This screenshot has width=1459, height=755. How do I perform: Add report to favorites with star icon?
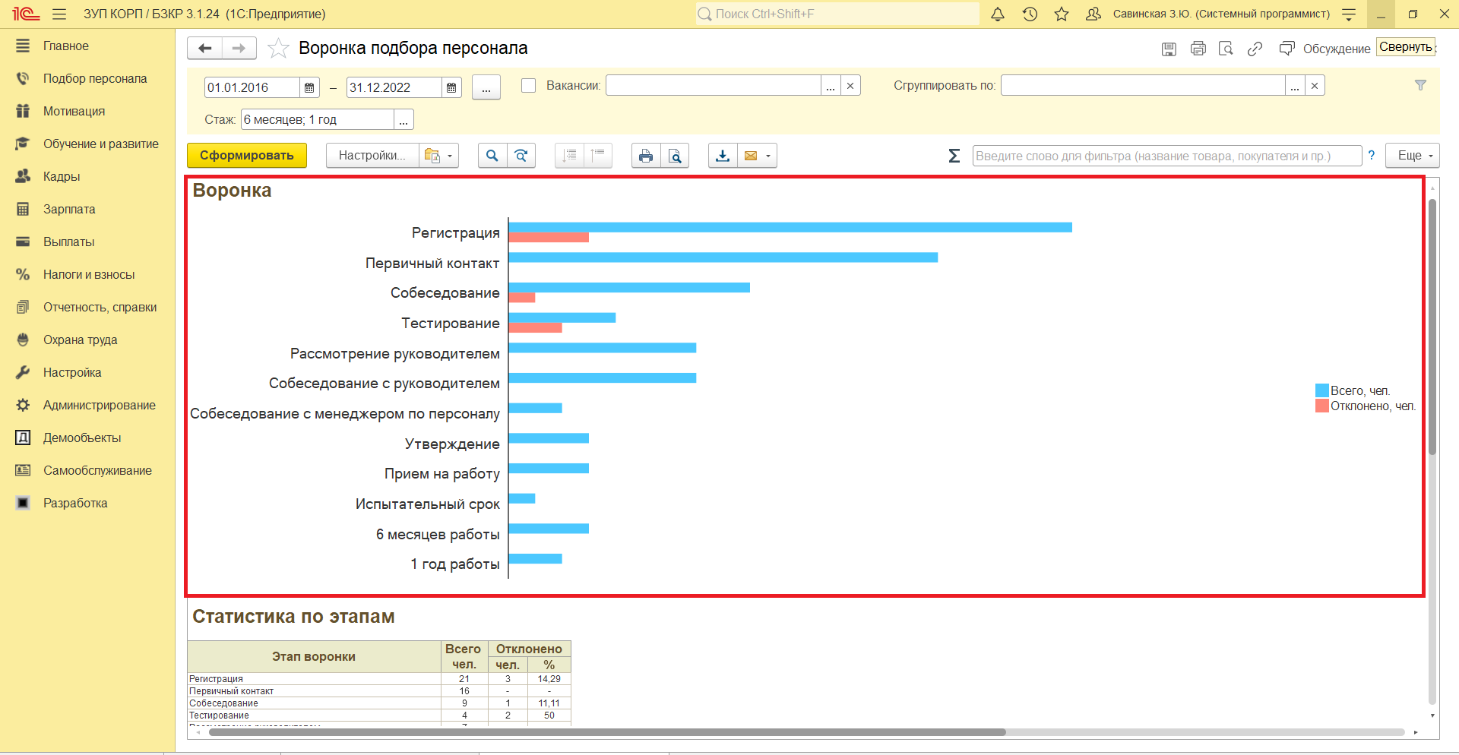279,49
